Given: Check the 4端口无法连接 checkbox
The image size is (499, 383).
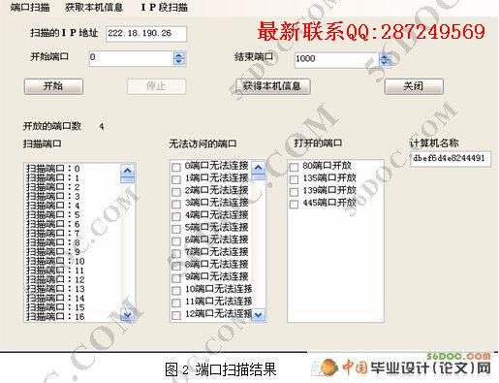Looking at the screenshot, I should coord(176,216).
